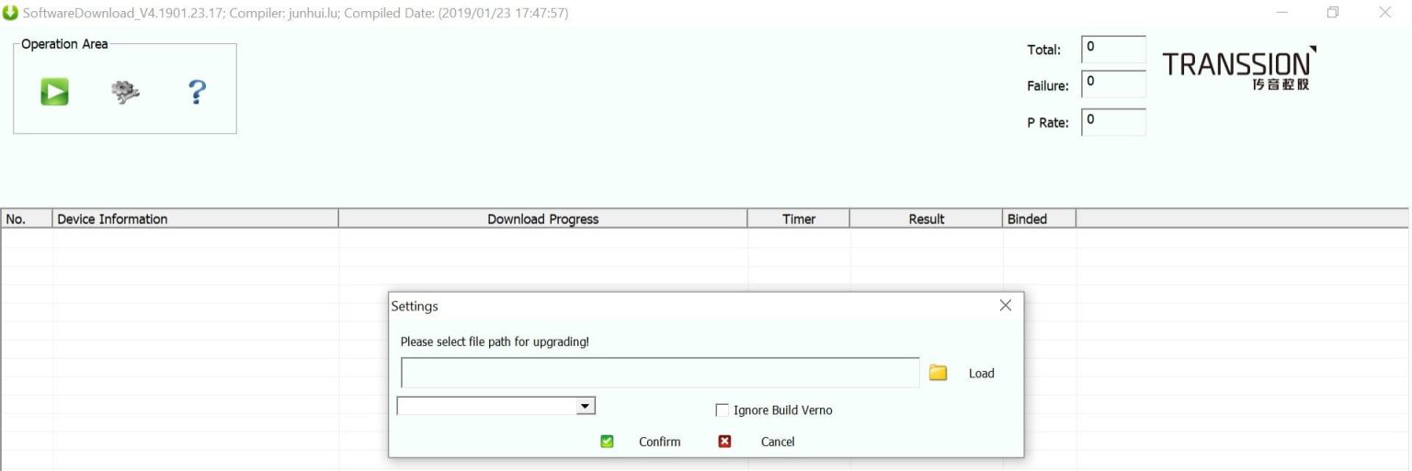Select the Failure count field

tap(1113, 84)
